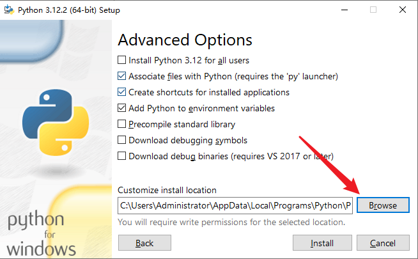Go Back to the previous setup page
This screenshot has width=418, height=259.
coord(144,243)
